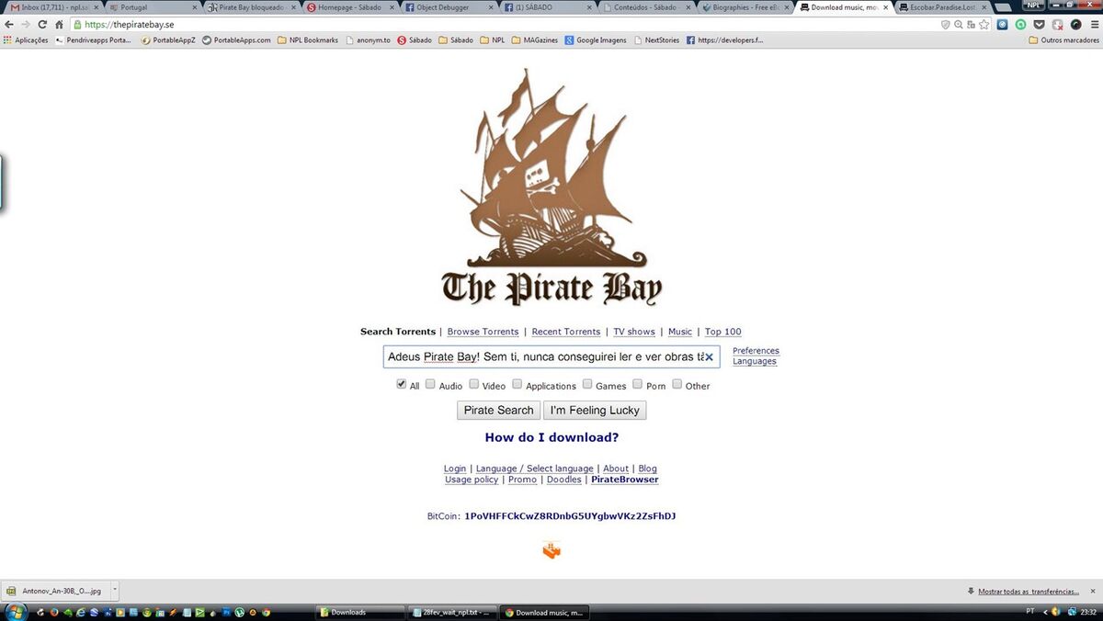
Task: Toggle the Porn checkbox
Action: [637, 384]
